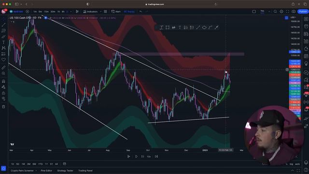Jump replay to real-time
The image size is (309, 174).
156,157
